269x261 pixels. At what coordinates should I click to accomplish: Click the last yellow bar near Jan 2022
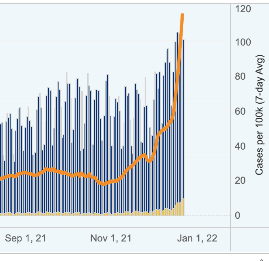pyautogui.click(x=183, y=207)
